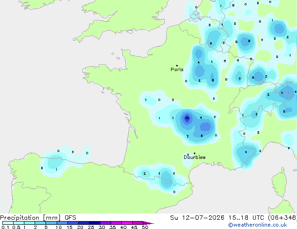The image size is (297, 229).
Task: Click the legend scale label 0.1
Action: pyautogui.click(x=5, y=227)
